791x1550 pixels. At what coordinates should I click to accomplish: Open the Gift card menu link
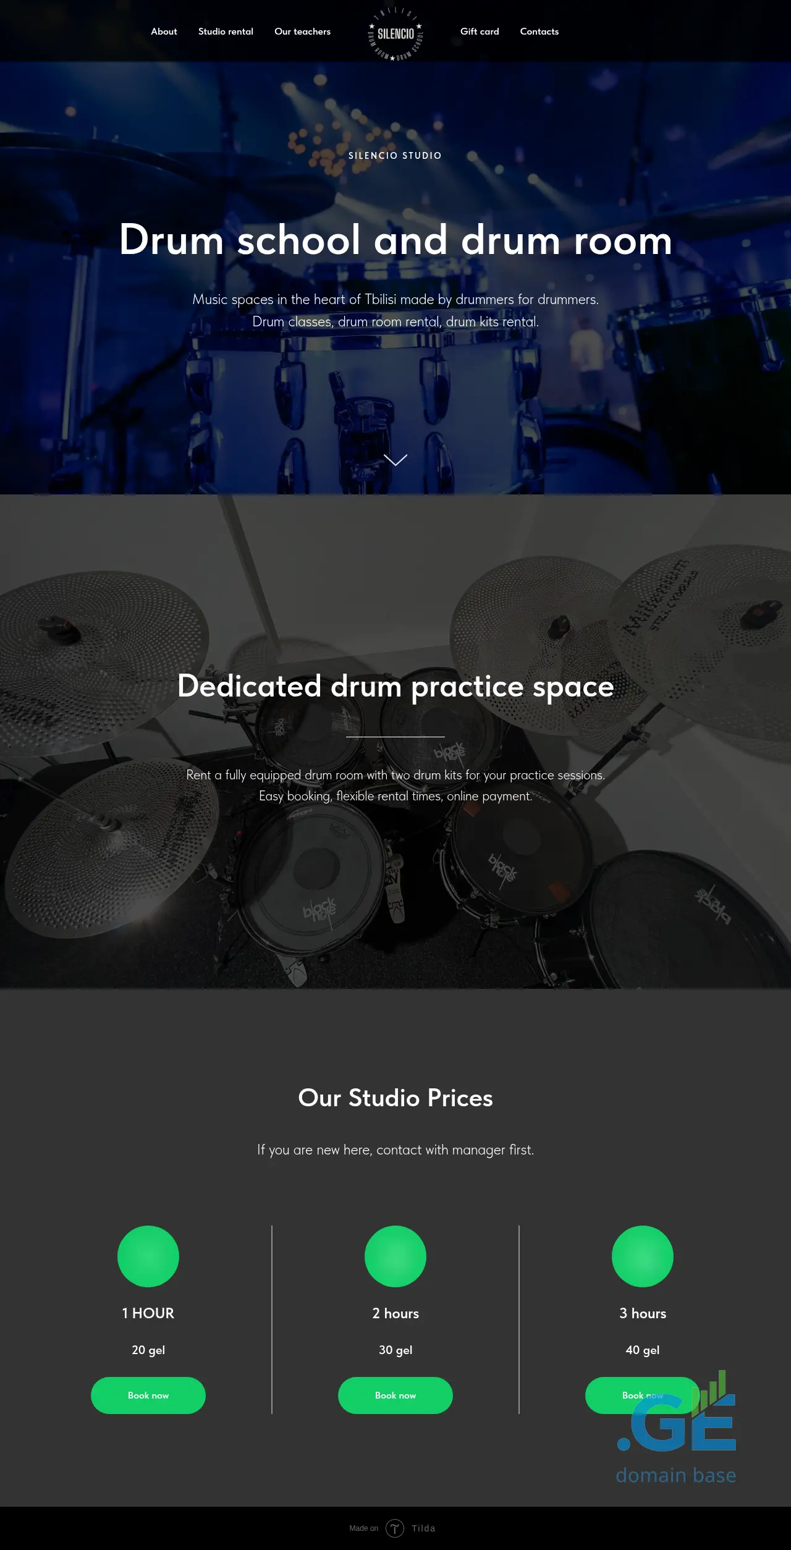click(x=480, y=32)
